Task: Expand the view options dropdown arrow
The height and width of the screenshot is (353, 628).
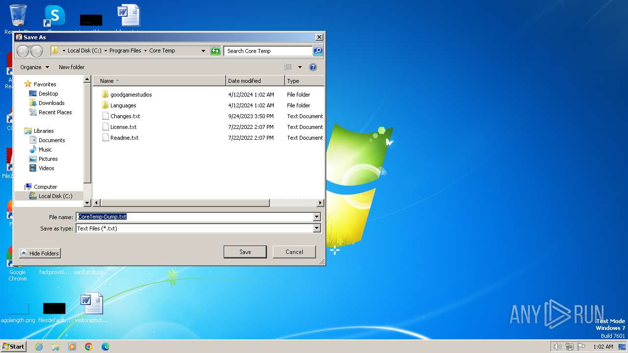Action: pyautogui.click(x=300, y=67)
